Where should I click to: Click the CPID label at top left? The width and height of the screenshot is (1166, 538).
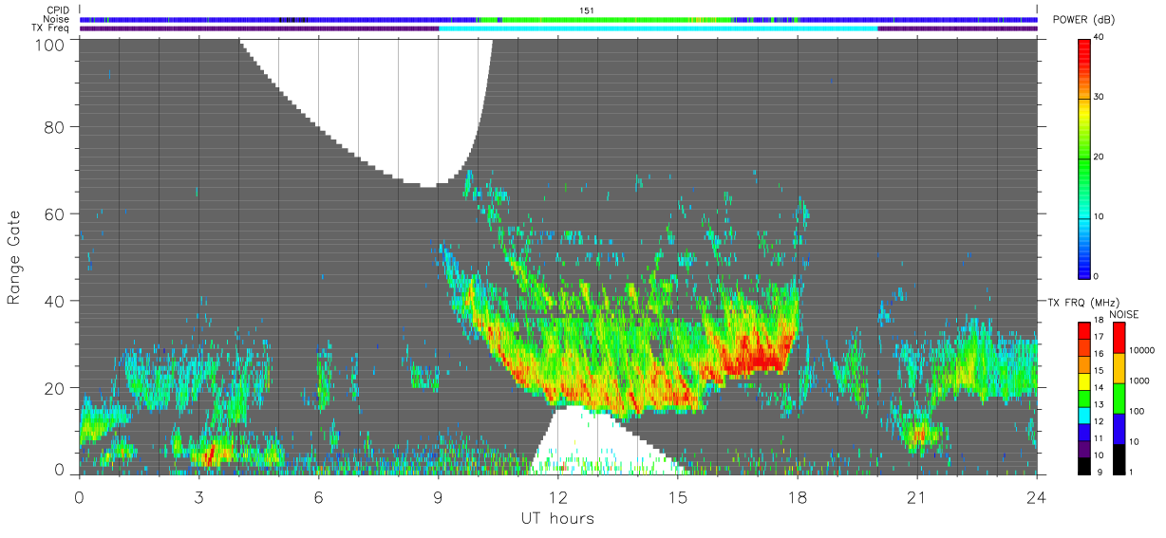58,9
